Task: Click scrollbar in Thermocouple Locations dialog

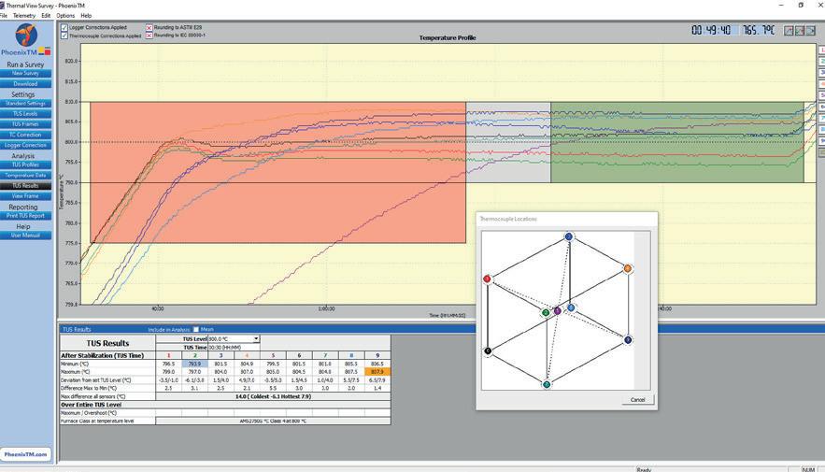Action: [x=642, y=310]
